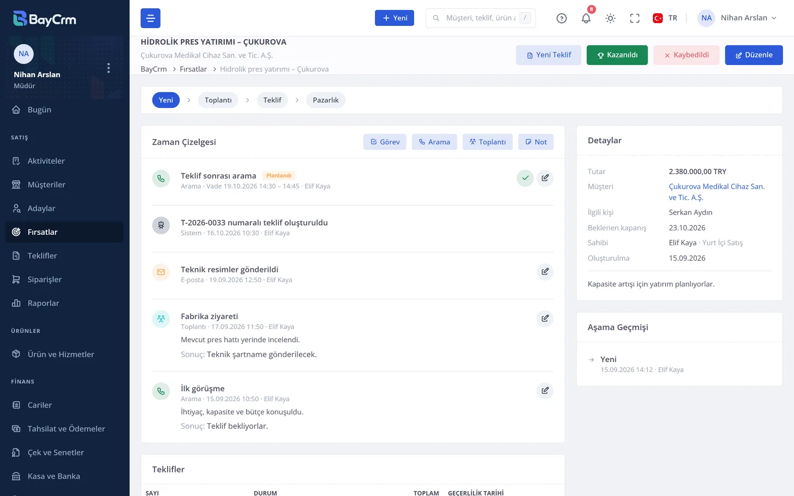The height and width of the screenshot is (496, 794).
Task: Open Bugün in the sidebar
Action: pyautogui.click(x=65, y=110)
